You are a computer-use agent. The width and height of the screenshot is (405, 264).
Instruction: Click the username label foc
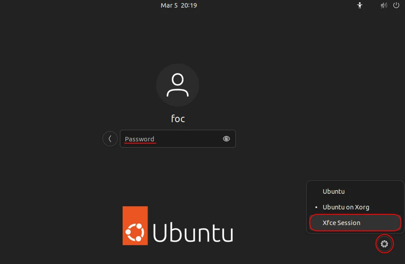(x=178, y=119)
